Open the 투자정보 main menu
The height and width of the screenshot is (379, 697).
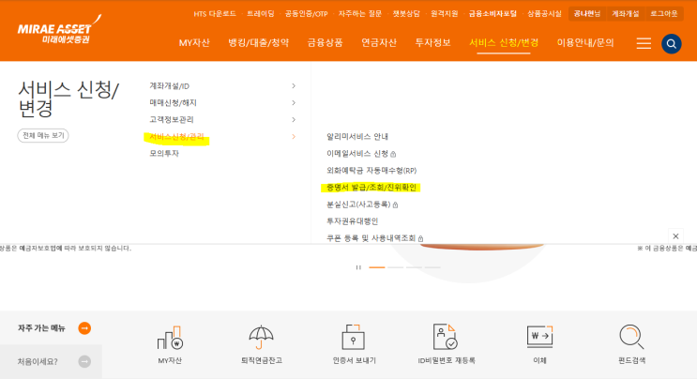click(x=432, y=43)
